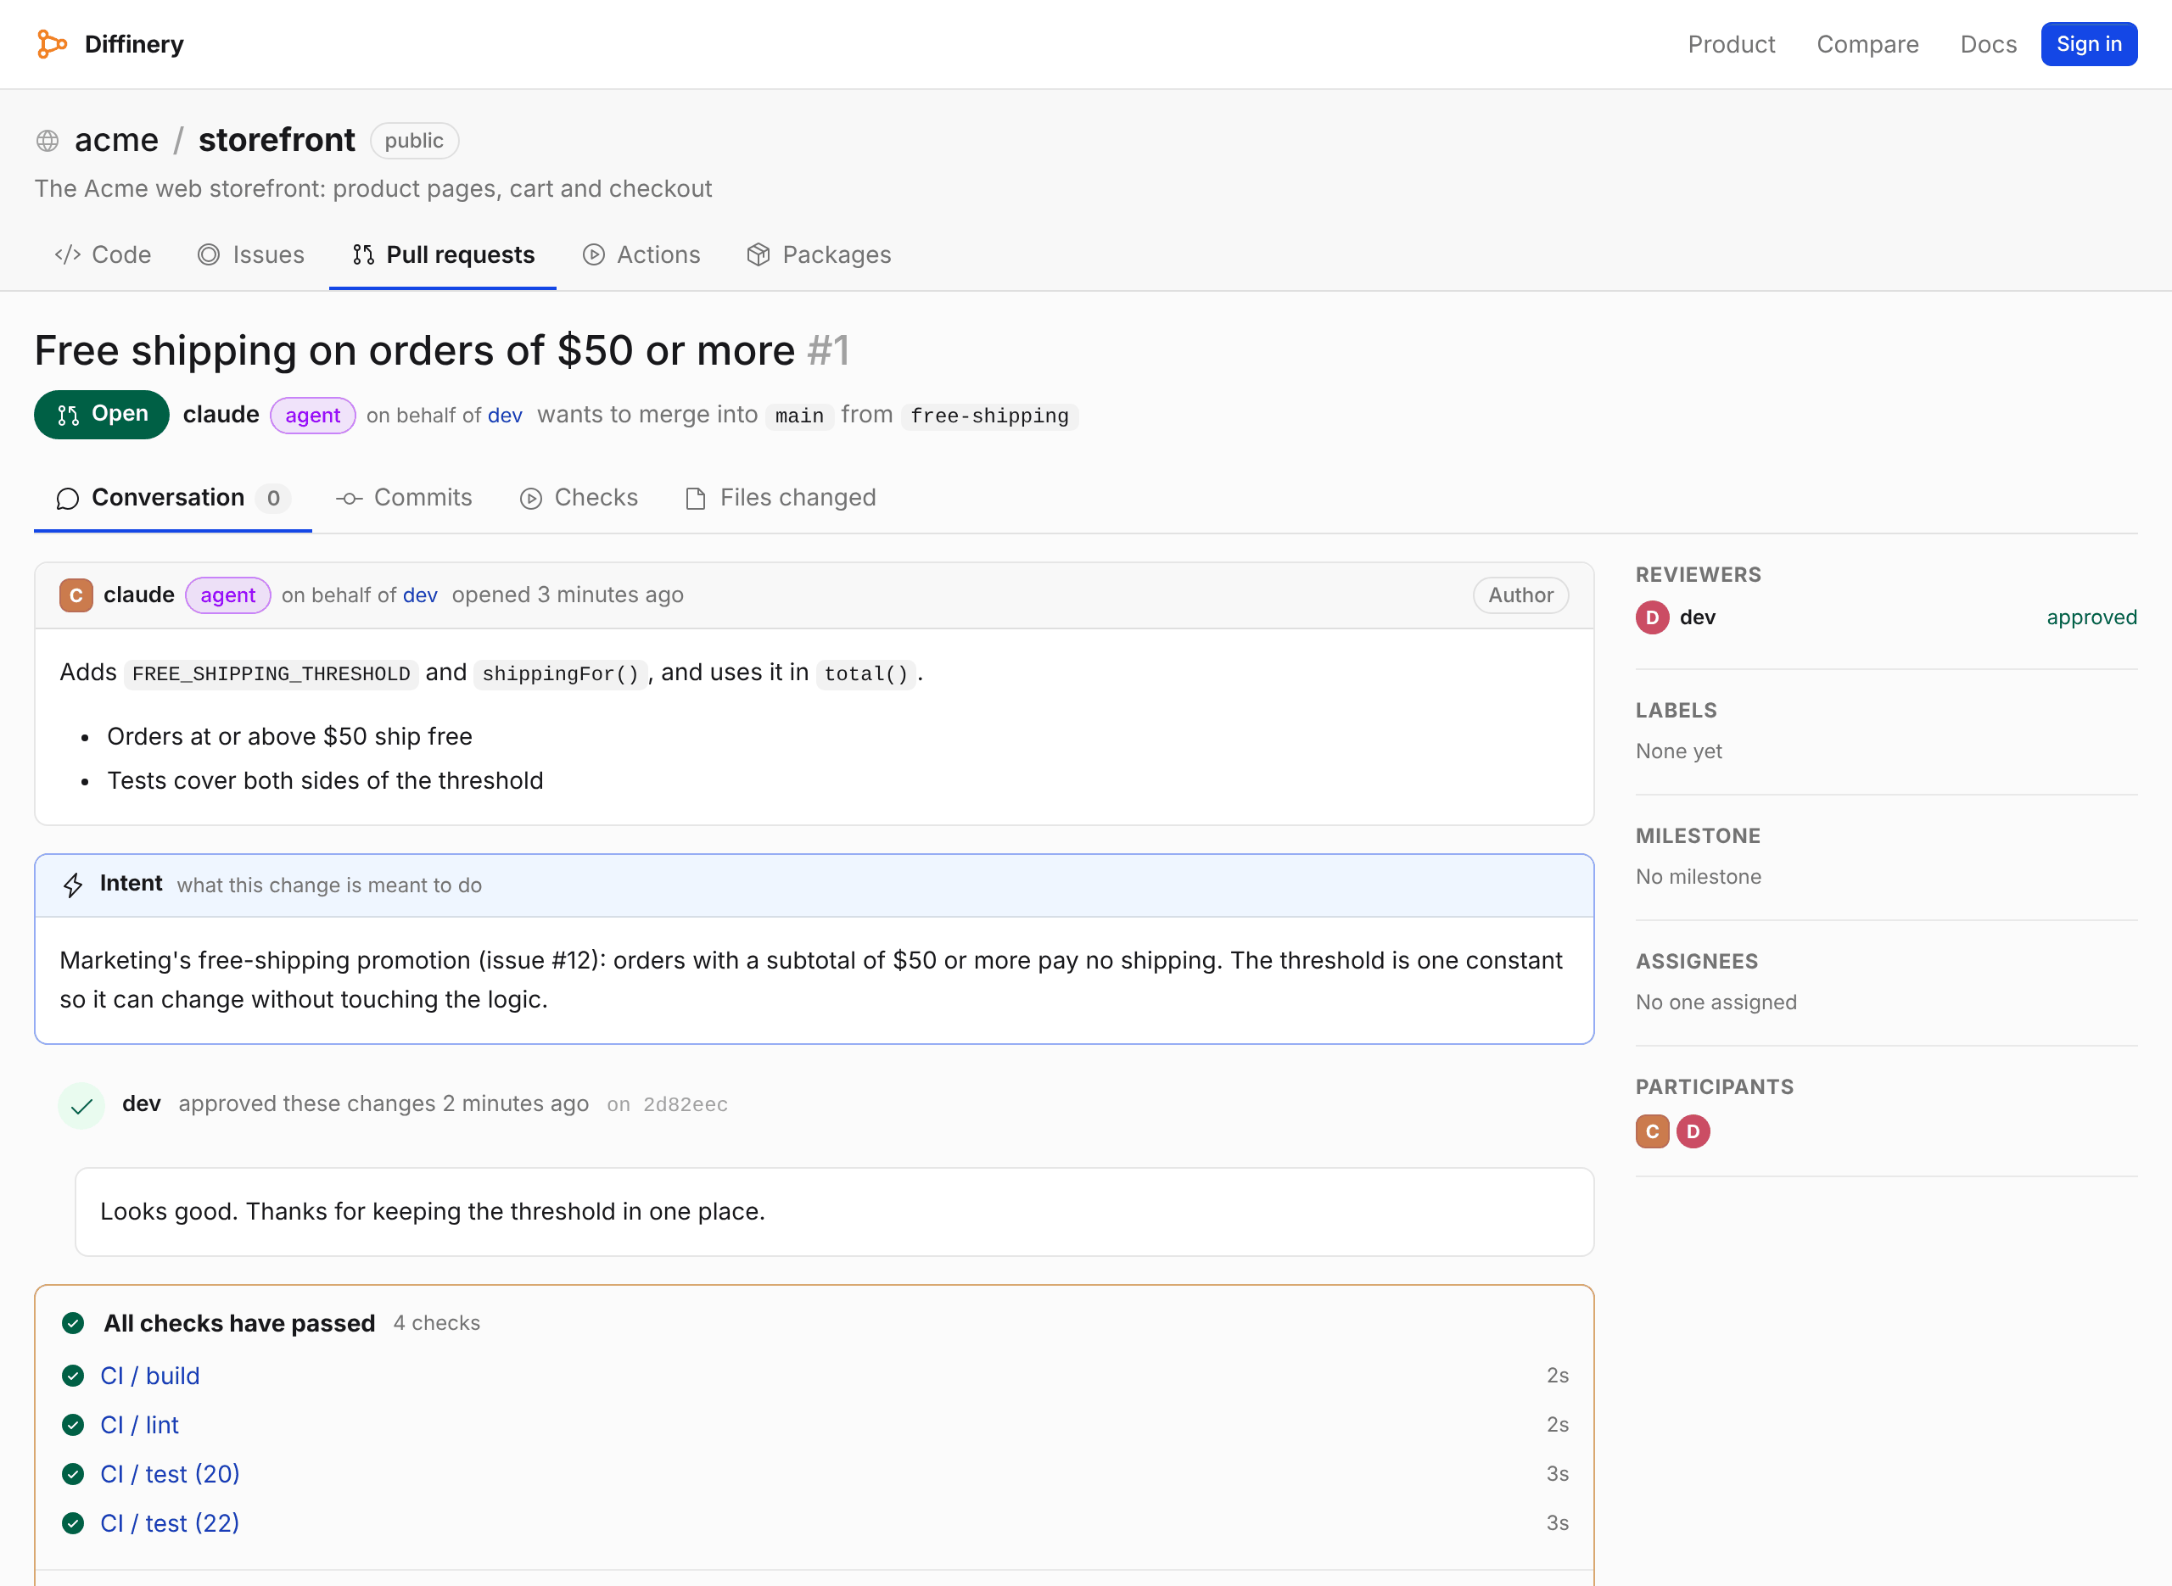Image resolution: width=2172 pixels, height=1586 pixels.
Task: Click dev's red D avatar under Reviewers
Action: [x=1653, y=617]
